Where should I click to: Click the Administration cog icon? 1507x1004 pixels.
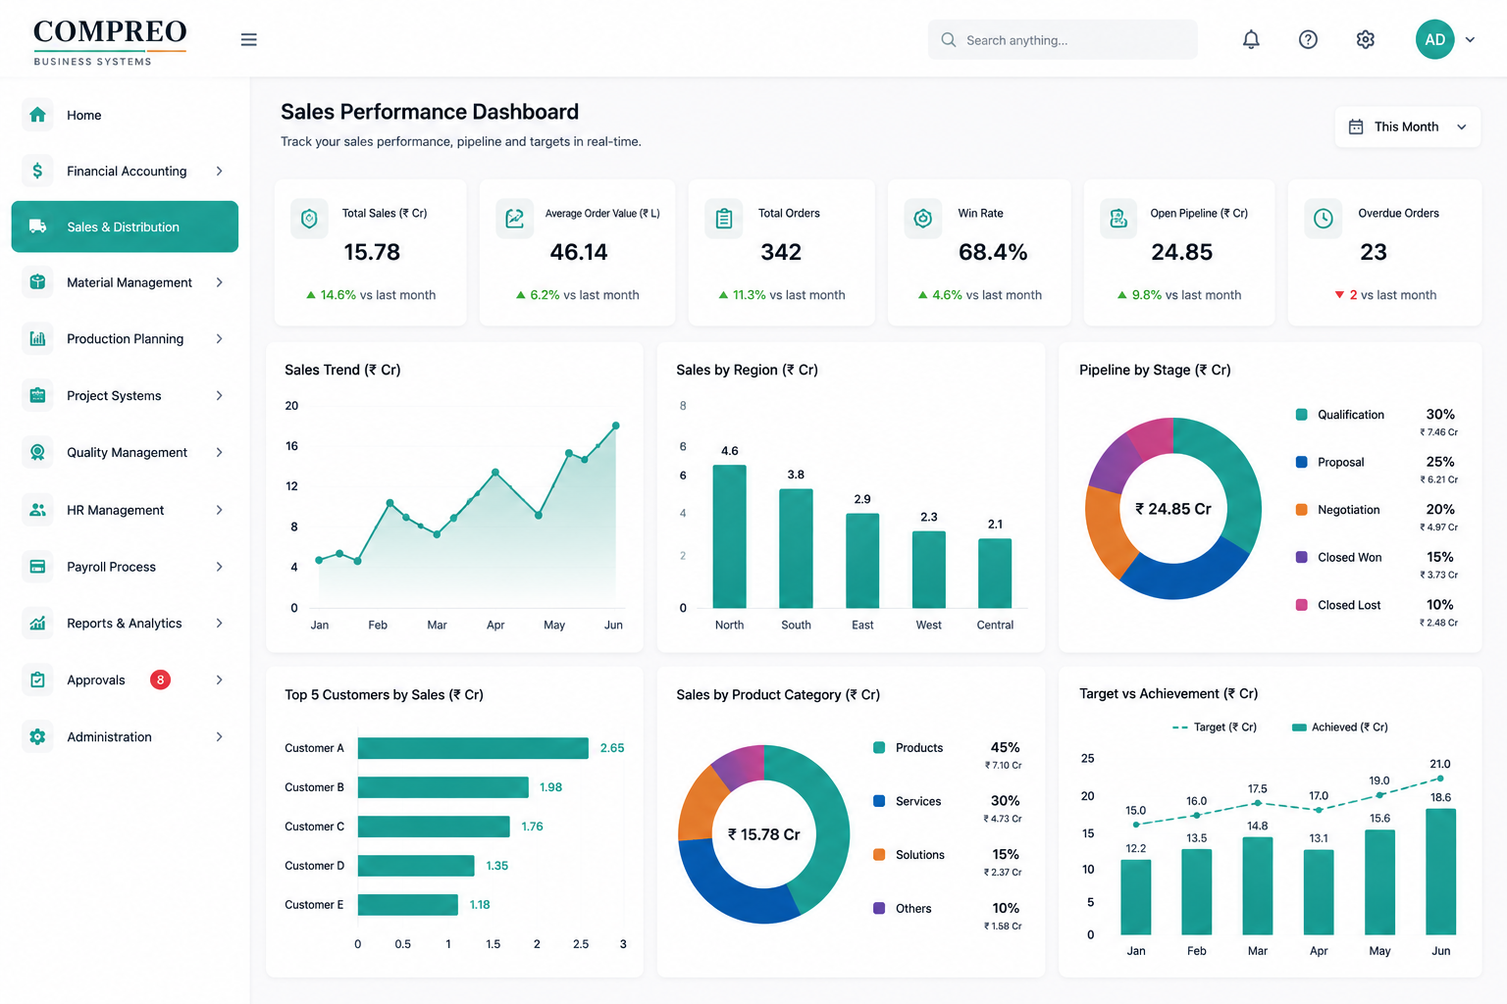37,736
